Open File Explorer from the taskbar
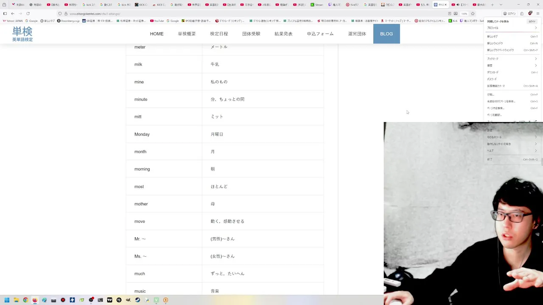543x305 pixels. point(16,300)
